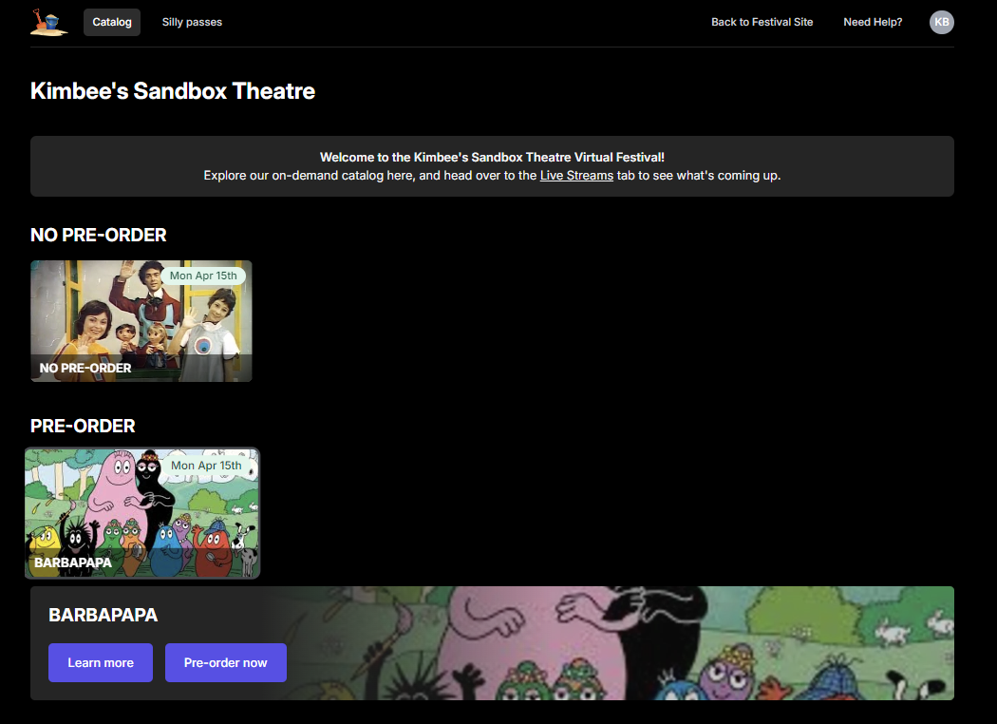Click the BARBAPAPA caption on the pre-order card
This screenshot has height=724, width=997.
click(x=73, y=562)
